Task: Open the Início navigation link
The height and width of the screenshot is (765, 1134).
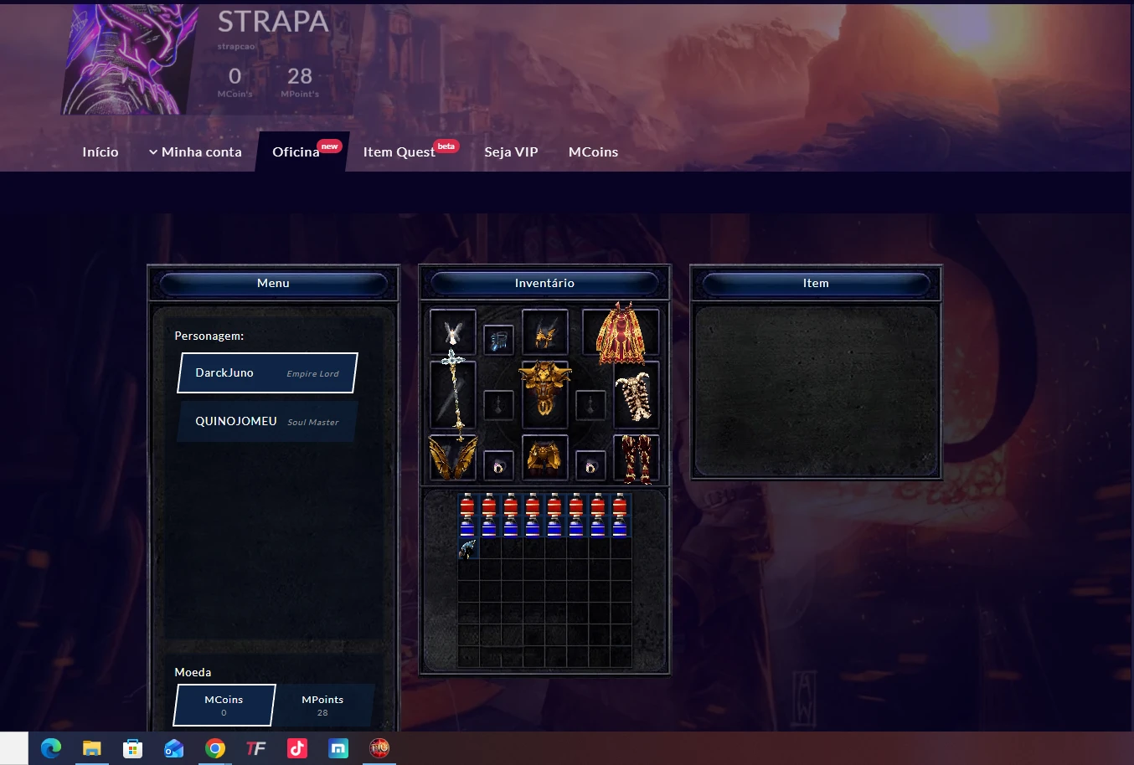Action: click(101, 151)
